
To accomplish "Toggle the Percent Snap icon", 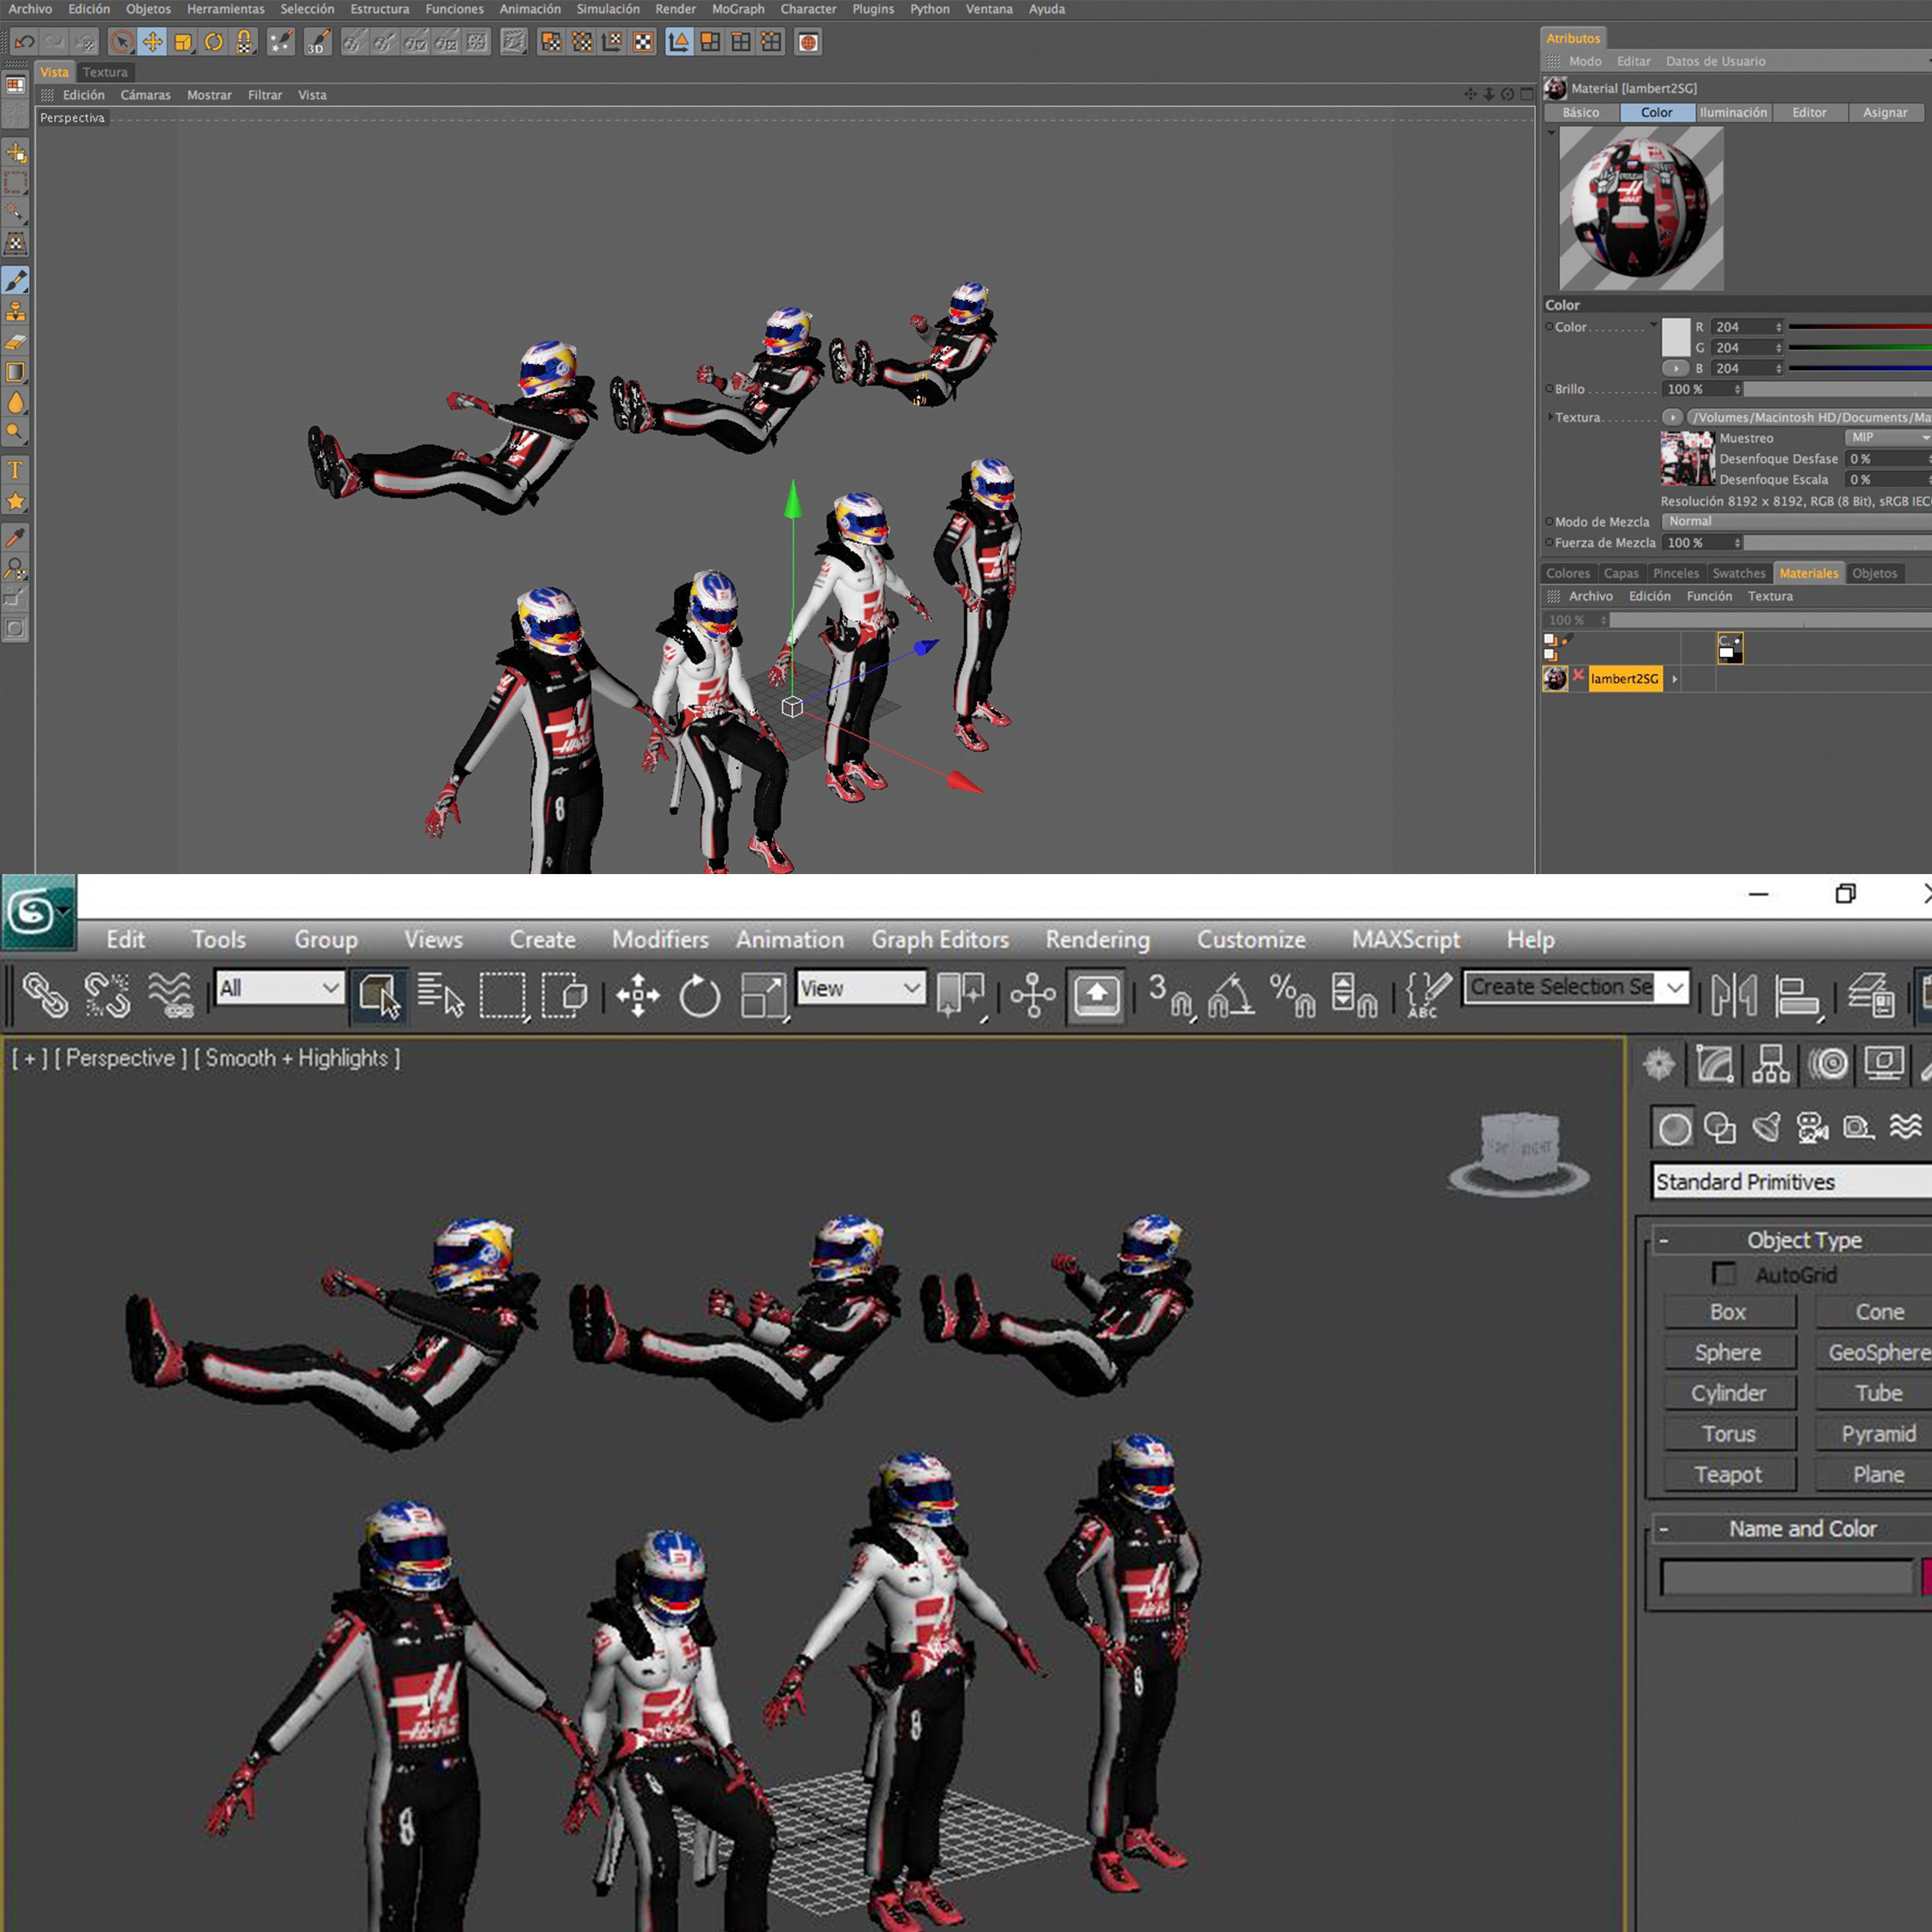I will [1293, 995].
